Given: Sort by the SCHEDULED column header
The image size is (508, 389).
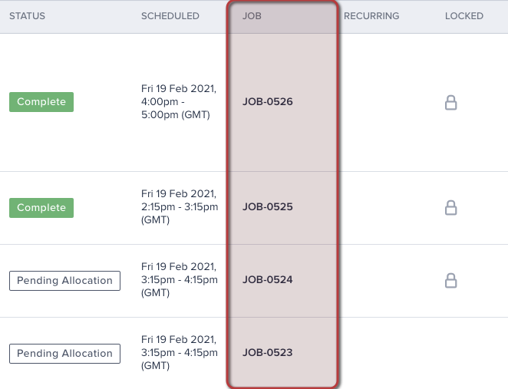Looking at the screenshot, I should pos(170,16).
